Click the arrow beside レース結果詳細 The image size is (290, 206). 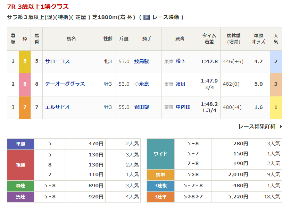[281, 127]
